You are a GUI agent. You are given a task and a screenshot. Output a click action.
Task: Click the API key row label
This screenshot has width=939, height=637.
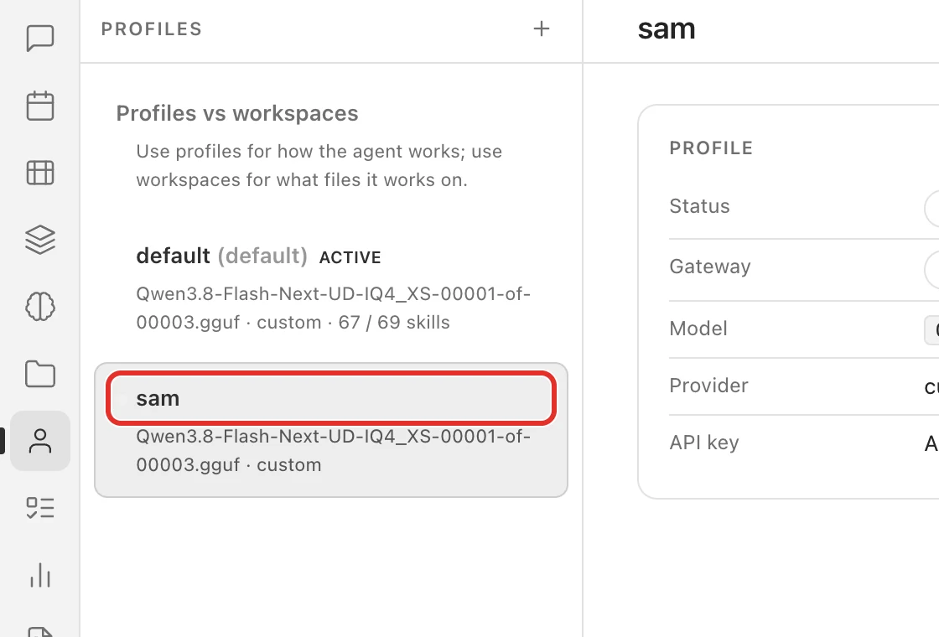[x=704, y=443]
